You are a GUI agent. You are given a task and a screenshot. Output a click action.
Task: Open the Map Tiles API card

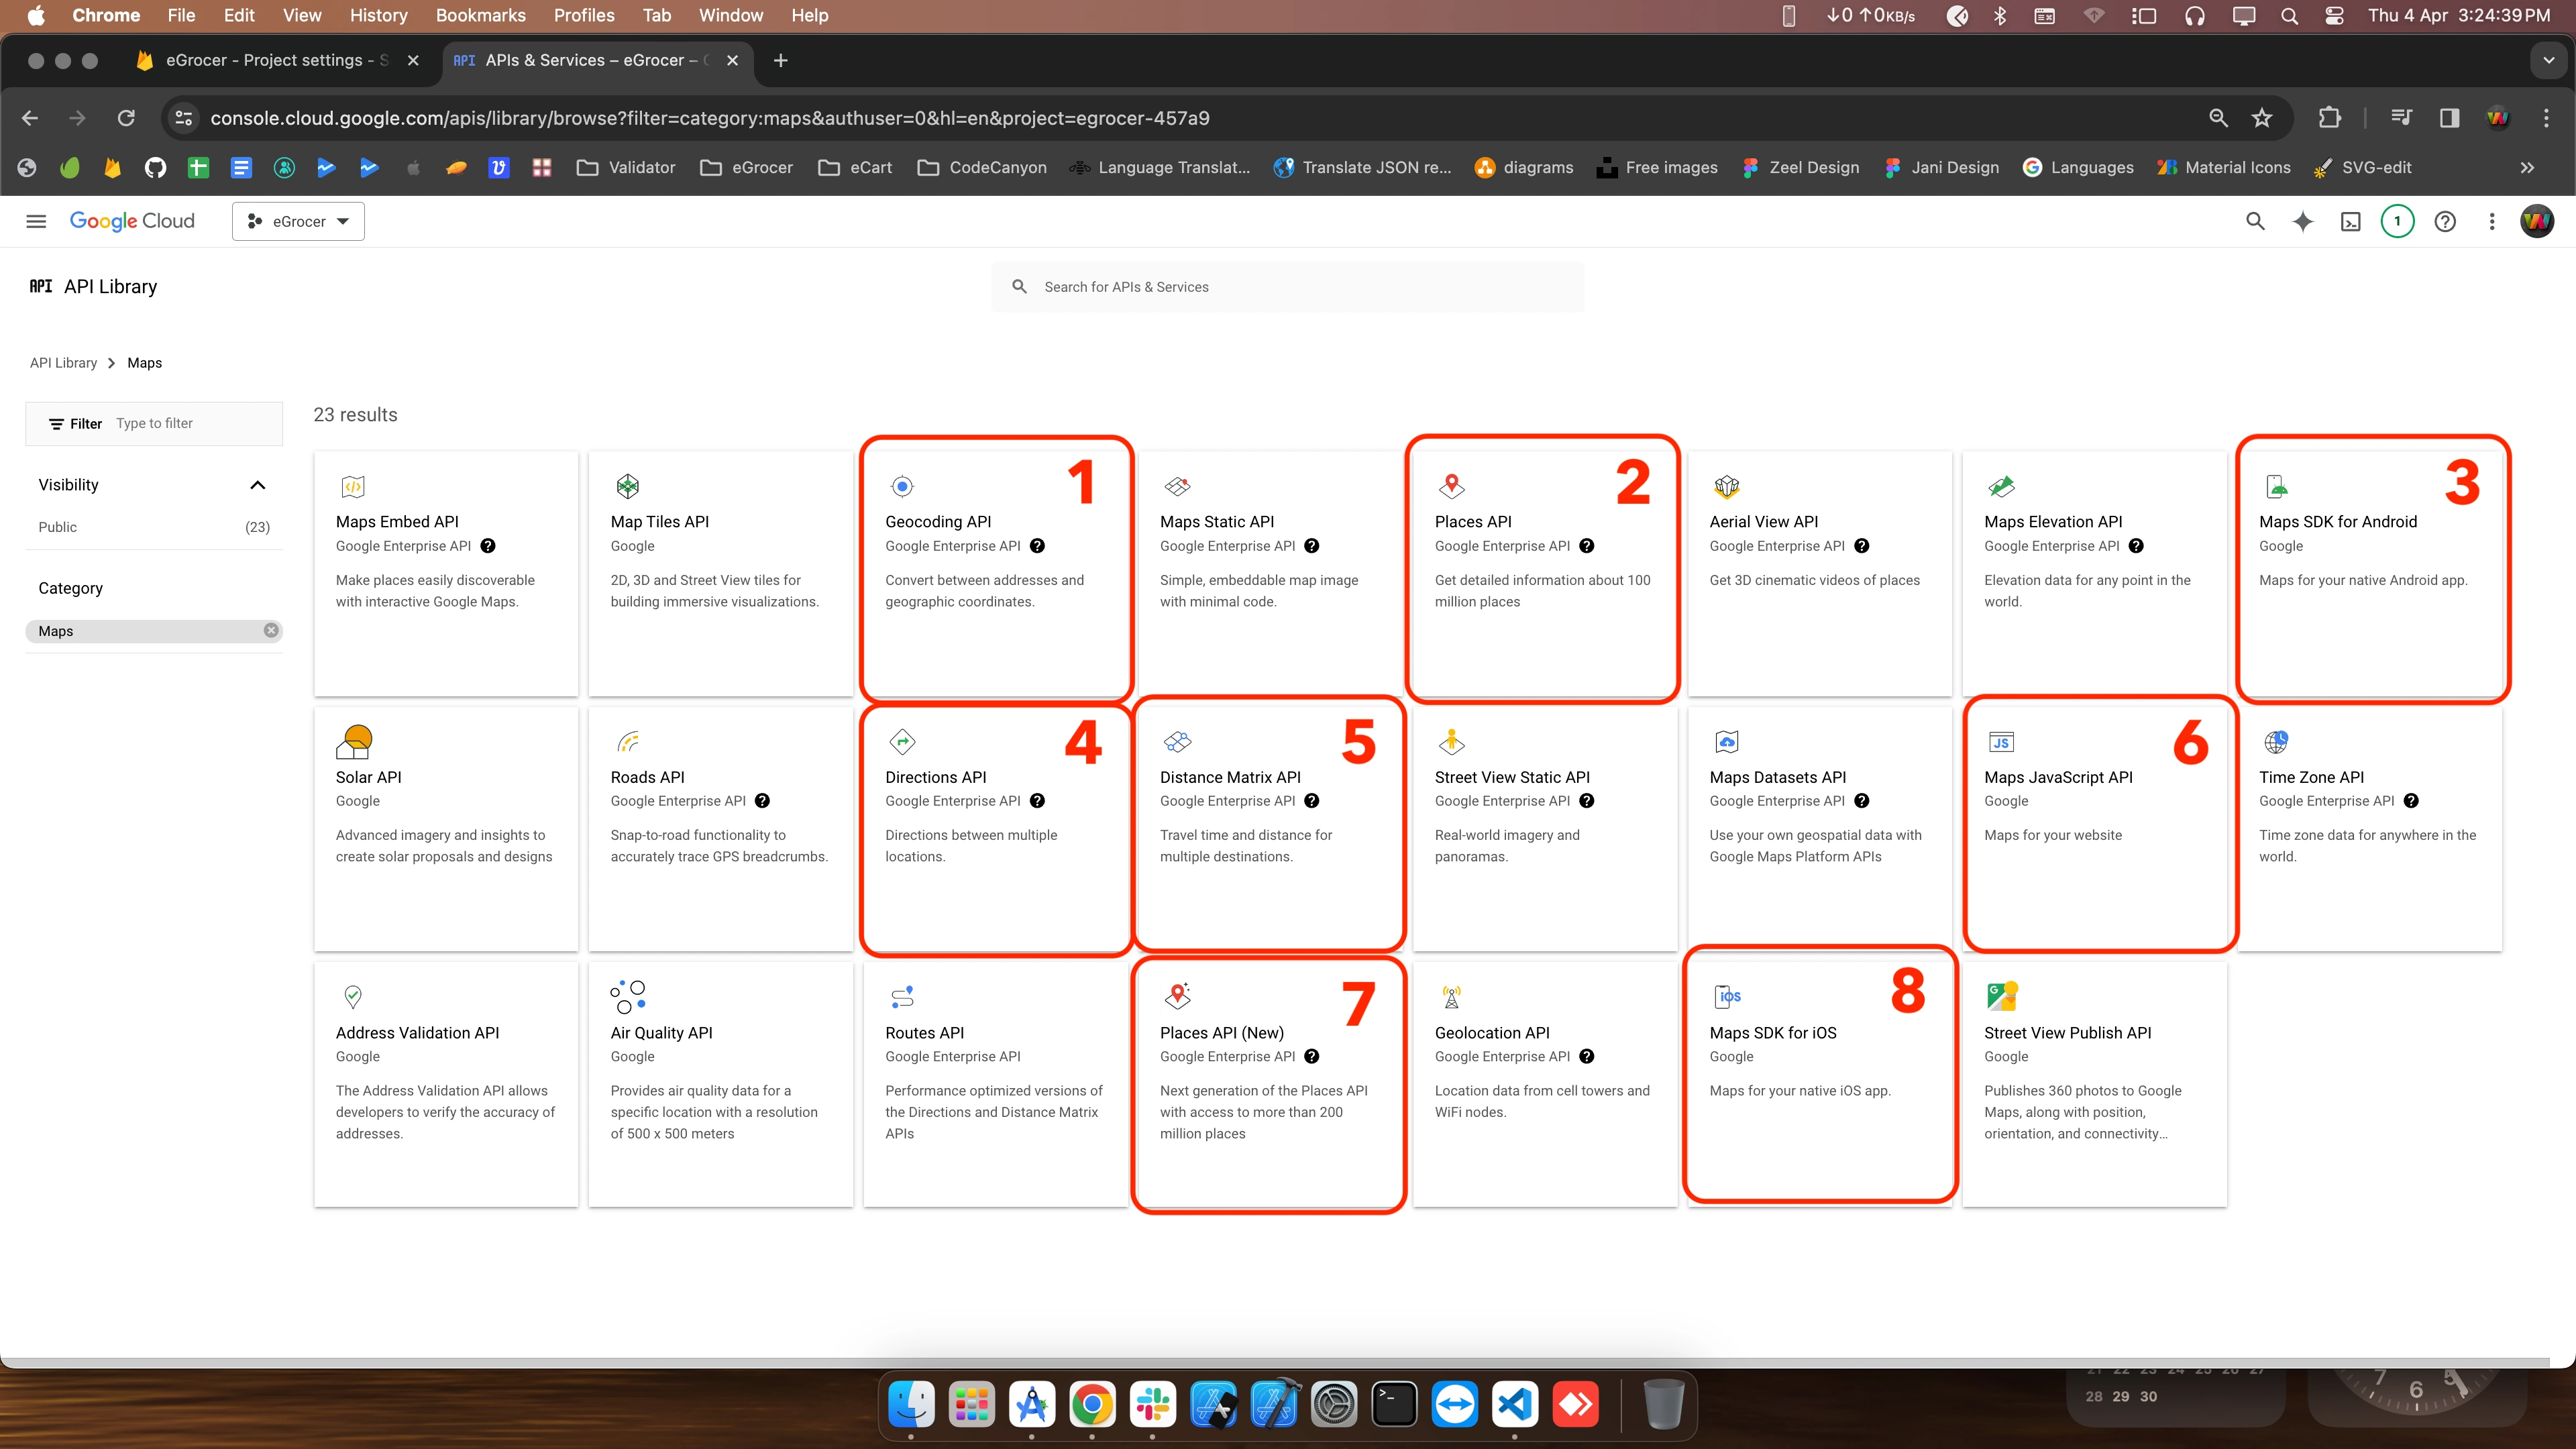pos(720,573)
